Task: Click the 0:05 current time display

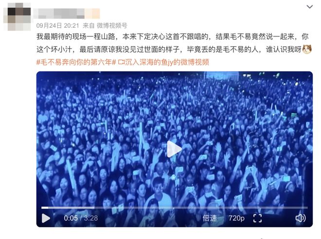Action: (x=71, y=218)
